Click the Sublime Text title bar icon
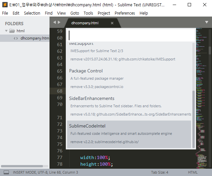Image resolution: width=212 pixels, height=176 pixels. (x=5, y=5)
